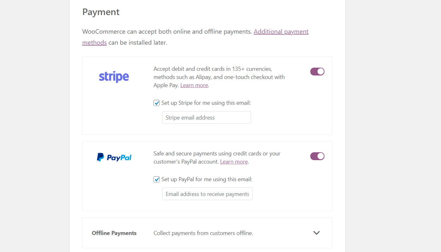Select the PayPal payment method card
441x252 pixels.
(207, 176)
